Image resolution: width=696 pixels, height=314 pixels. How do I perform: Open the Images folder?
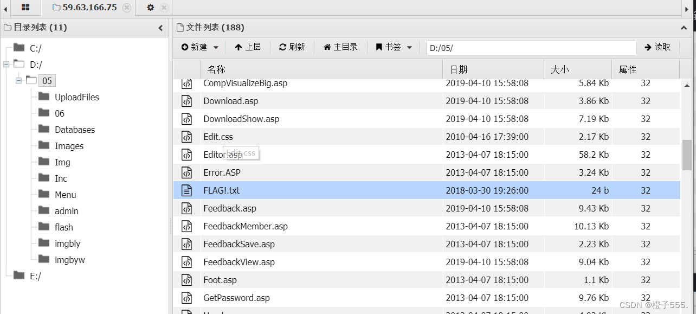tap(69, 146)
